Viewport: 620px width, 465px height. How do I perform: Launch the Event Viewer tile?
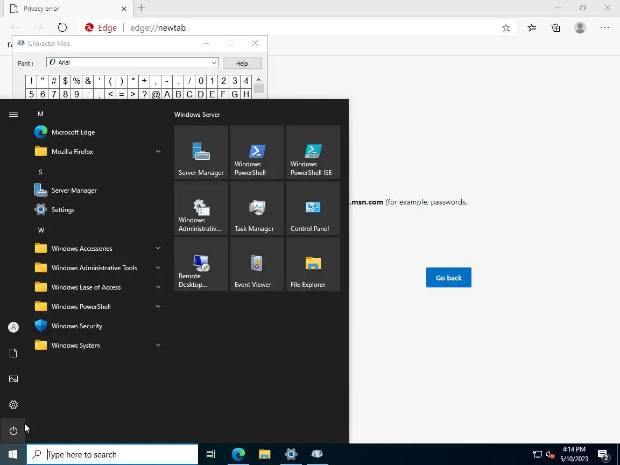257,265
